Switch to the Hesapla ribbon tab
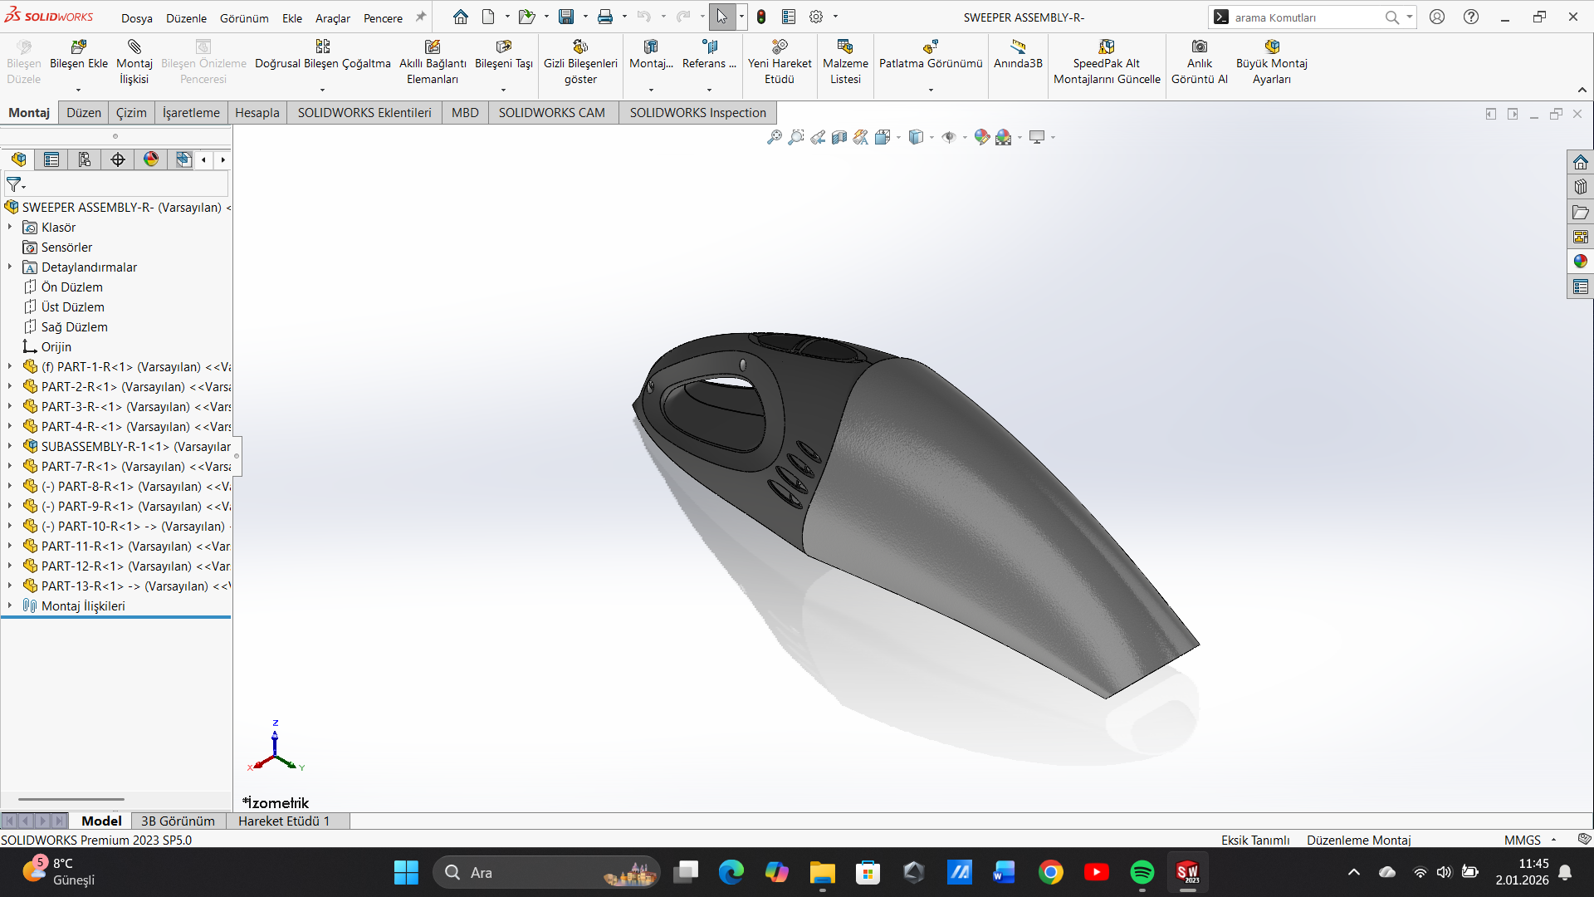The image size is (1594, 897). click(257, 113)
